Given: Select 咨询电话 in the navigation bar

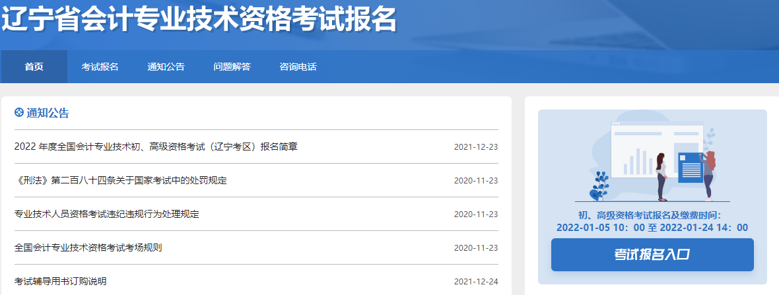Looking at the screenshot, I should 298,67.
